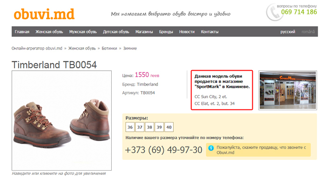Screen dimensions: 327x180
Task: Open the Новости page
Action: pyautogui.click(x=187, y=32)
